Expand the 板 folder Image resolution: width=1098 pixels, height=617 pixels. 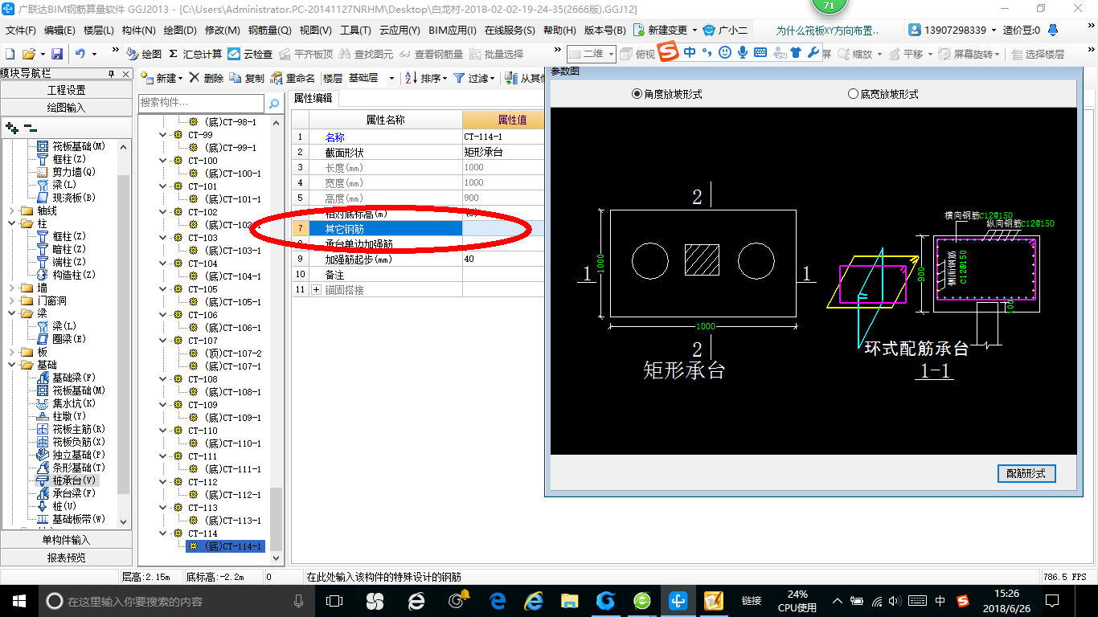point(11,352)
